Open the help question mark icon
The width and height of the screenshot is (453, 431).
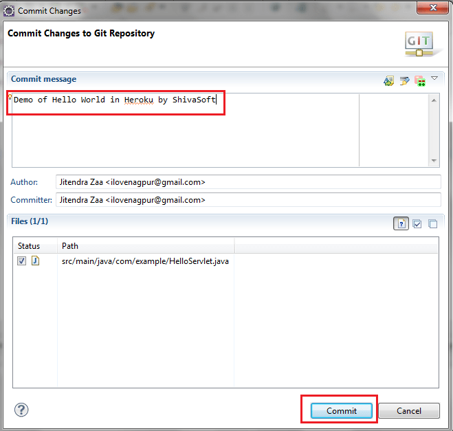point(21,410)
